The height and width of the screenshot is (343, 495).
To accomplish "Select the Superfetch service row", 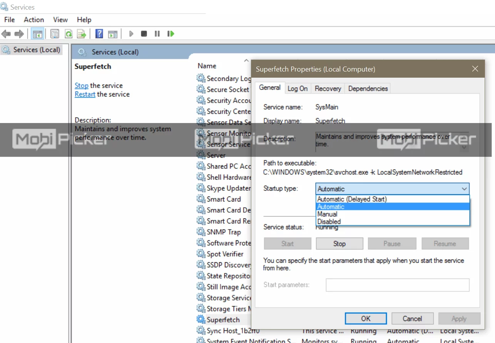I will pos(223,320).
